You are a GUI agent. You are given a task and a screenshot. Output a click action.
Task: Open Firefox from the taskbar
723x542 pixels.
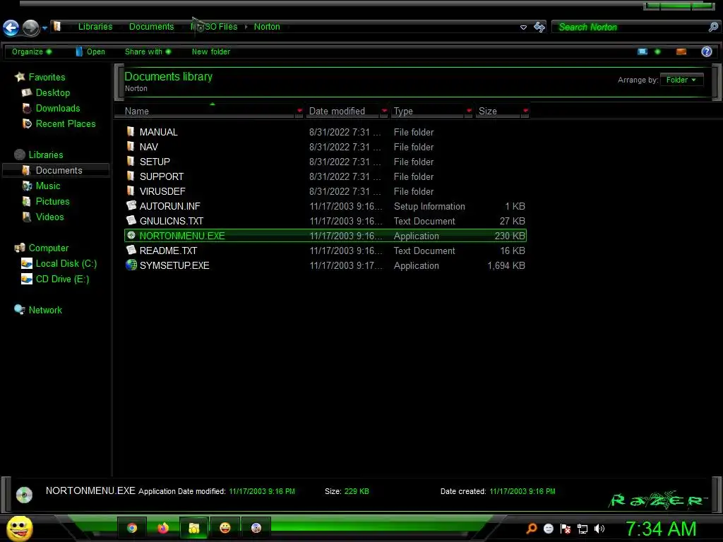click(x=163, y=528)
